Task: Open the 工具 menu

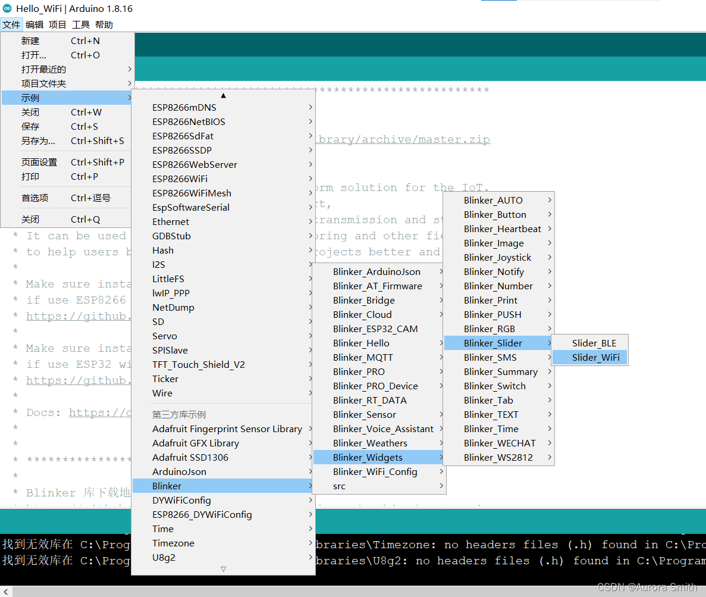Action: [81, 25]
